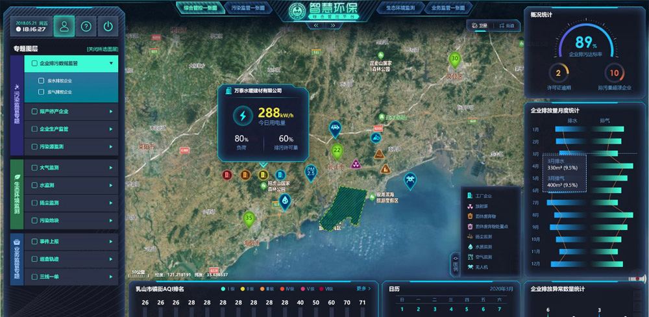Click the drone map marker near the coast
This screenshot has height=317, width=649.
pos(410,181)
